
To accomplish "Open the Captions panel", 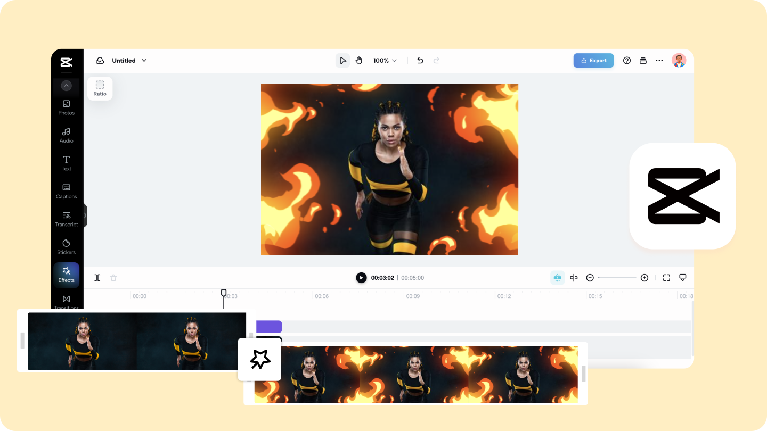I will point(66,191).
